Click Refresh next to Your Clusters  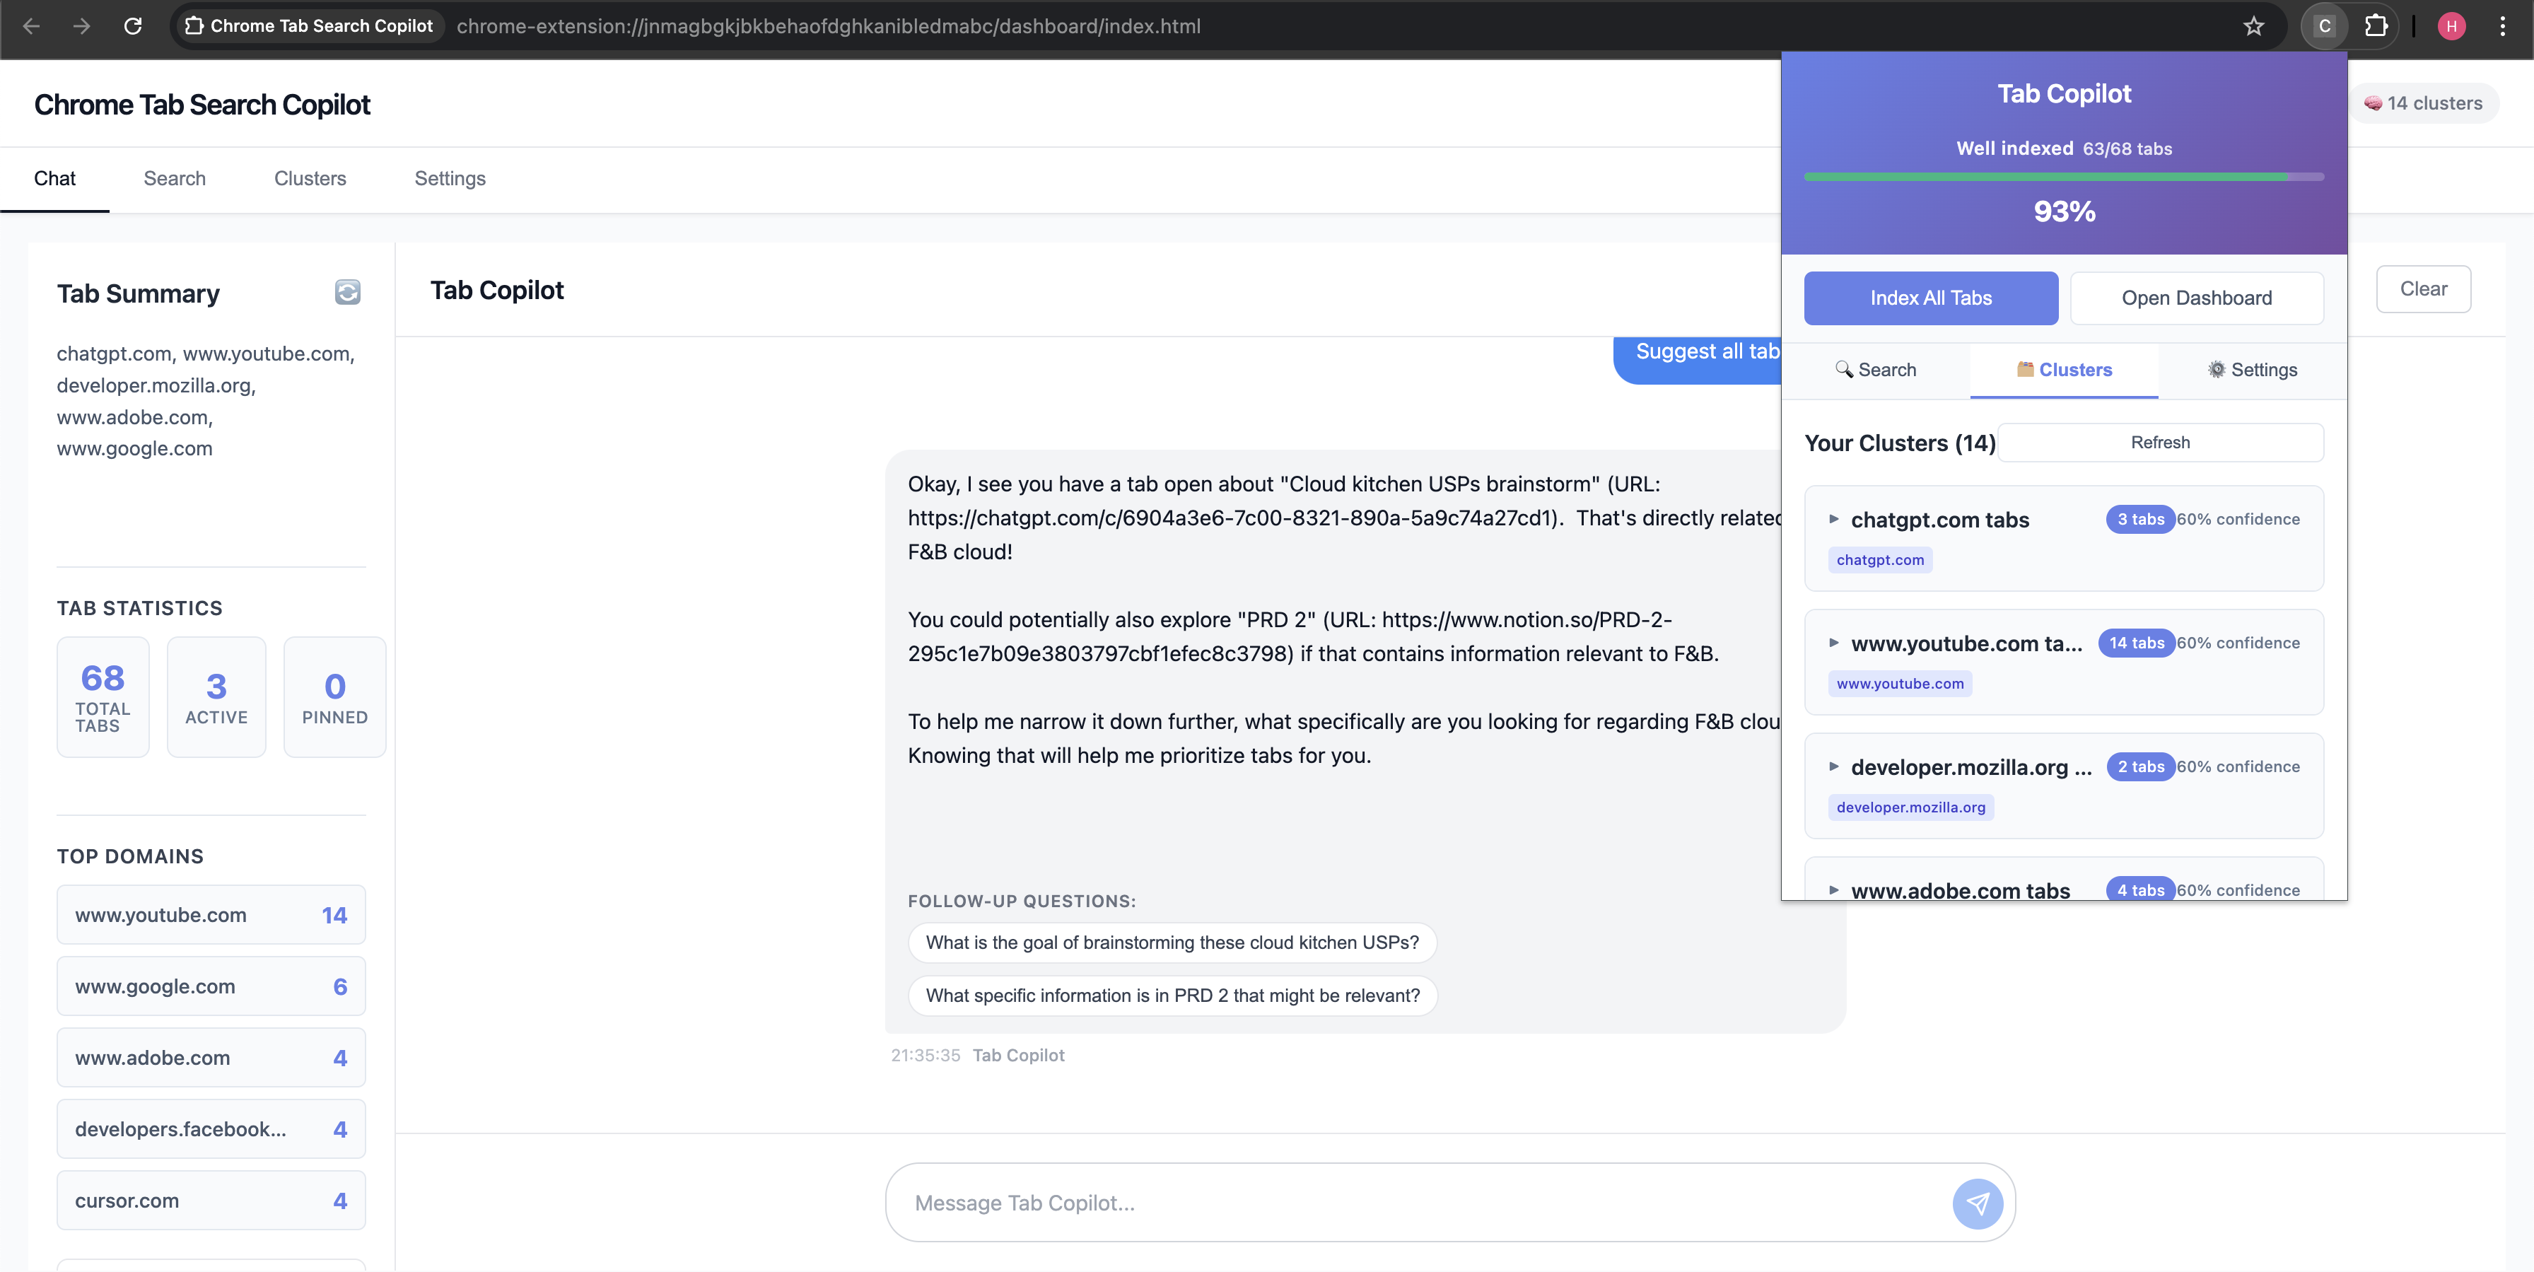tap(2160, 443)
